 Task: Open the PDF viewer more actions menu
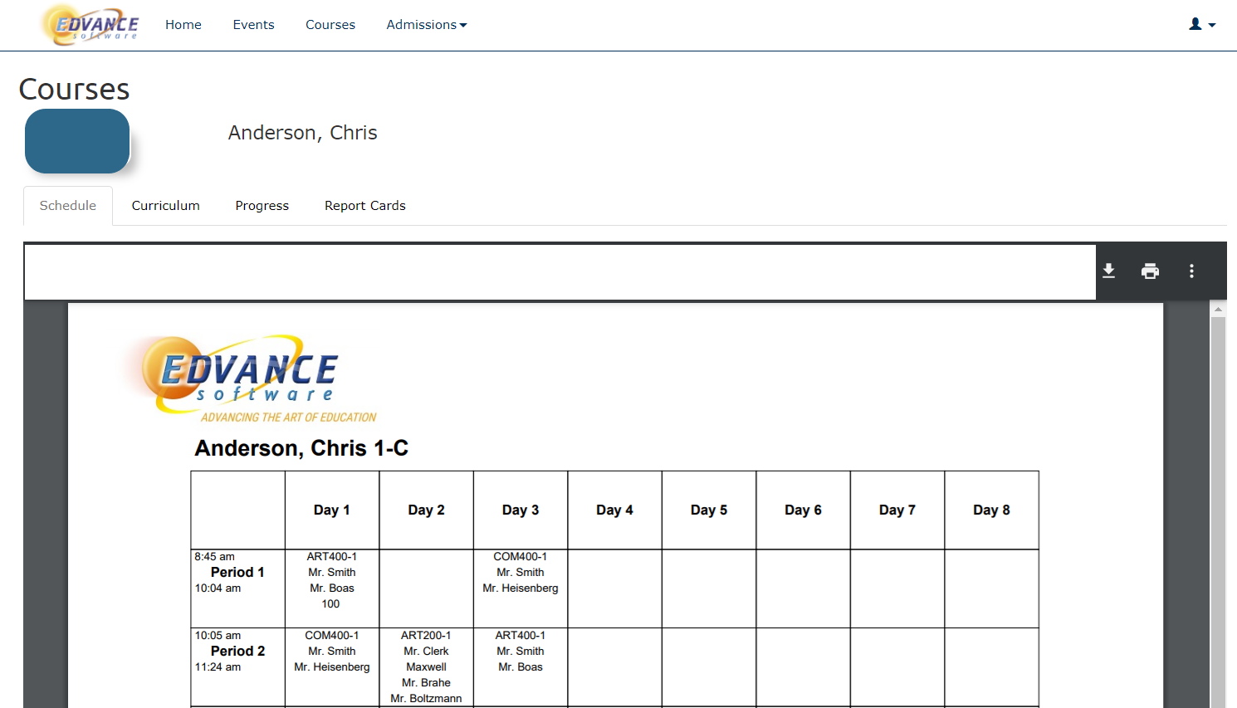(x=1191, y=271)
